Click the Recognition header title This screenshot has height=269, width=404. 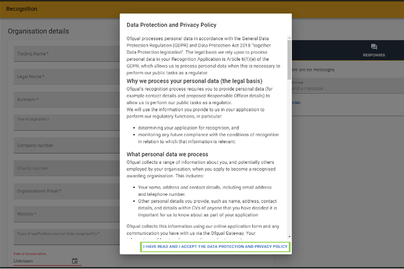pos(22,9)
